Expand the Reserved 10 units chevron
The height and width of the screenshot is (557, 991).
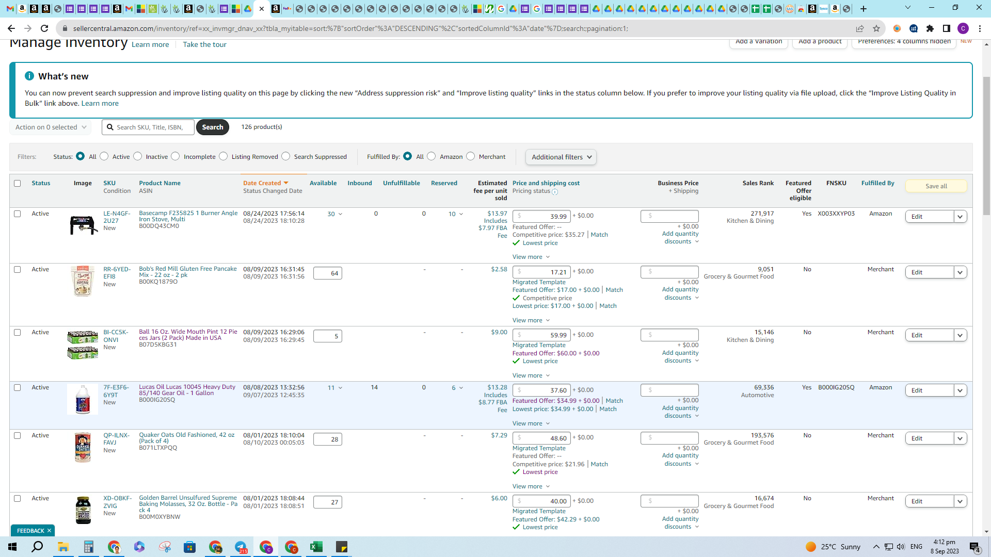click(461, 214)
